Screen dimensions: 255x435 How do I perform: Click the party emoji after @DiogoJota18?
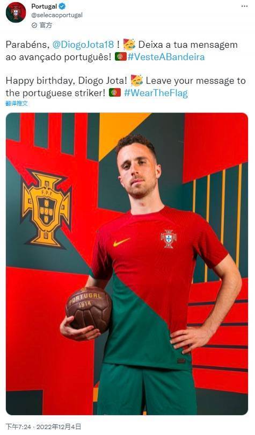pos(129,45)
